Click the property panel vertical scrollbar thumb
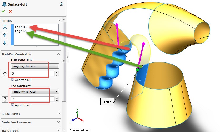 [64, 61]
